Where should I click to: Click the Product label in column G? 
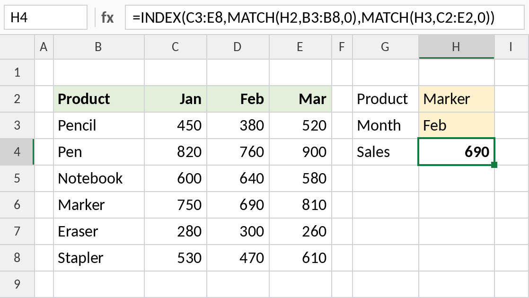pyautogui.click(x=386, y=99)
